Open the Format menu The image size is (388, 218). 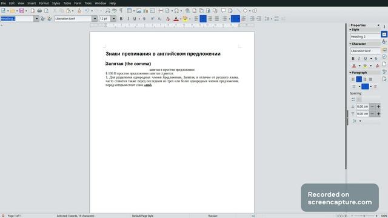pyautogui.click(x=44, y=3)
